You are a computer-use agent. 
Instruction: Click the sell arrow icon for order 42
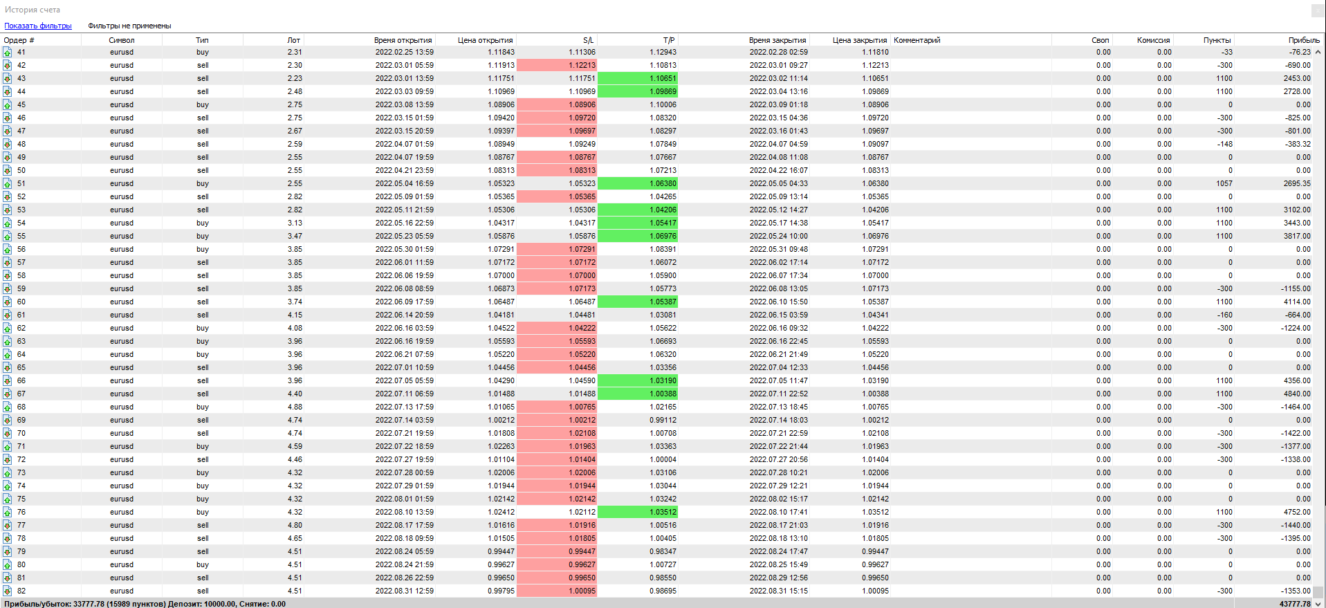[7, 65]
